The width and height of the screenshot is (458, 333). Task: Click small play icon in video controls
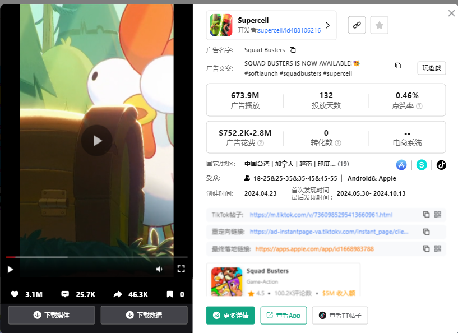pos(10,269)
